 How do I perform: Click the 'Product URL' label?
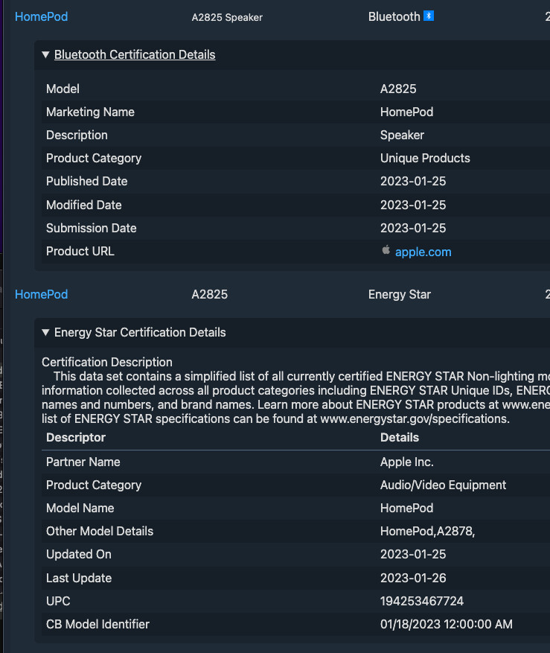coord(80,251)
